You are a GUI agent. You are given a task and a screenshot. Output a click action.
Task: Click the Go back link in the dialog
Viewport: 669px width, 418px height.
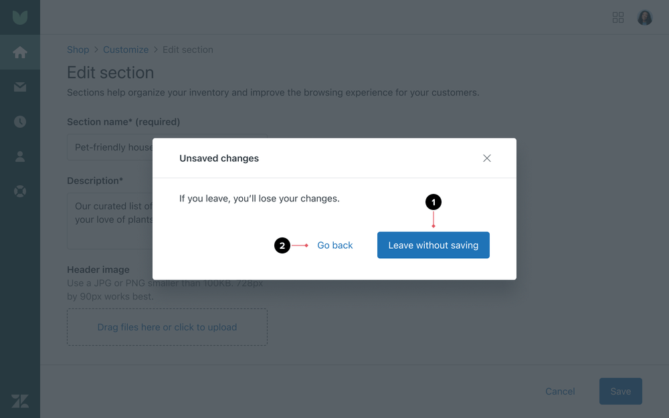click(334, 245)
